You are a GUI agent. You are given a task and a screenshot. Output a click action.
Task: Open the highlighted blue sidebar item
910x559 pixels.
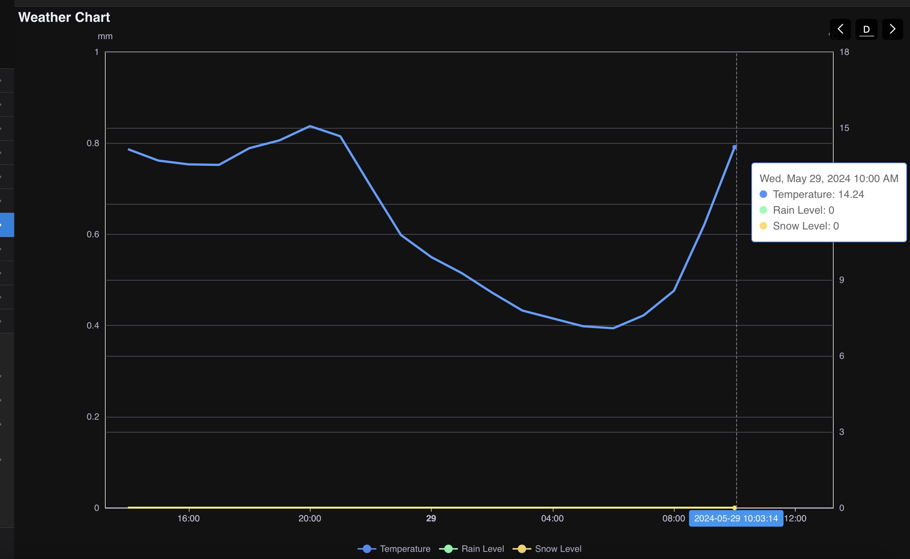pos(7,225)
